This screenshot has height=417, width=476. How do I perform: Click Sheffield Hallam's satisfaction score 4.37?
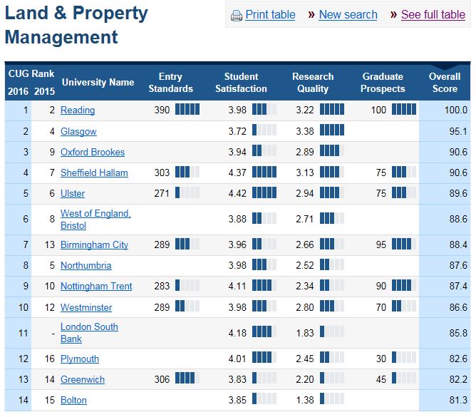pos(237,173)
